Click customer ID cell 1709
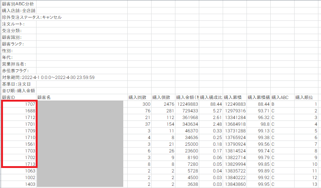Image resolution: width=321 pixels, height=188 pixels. tap(19, 131)
